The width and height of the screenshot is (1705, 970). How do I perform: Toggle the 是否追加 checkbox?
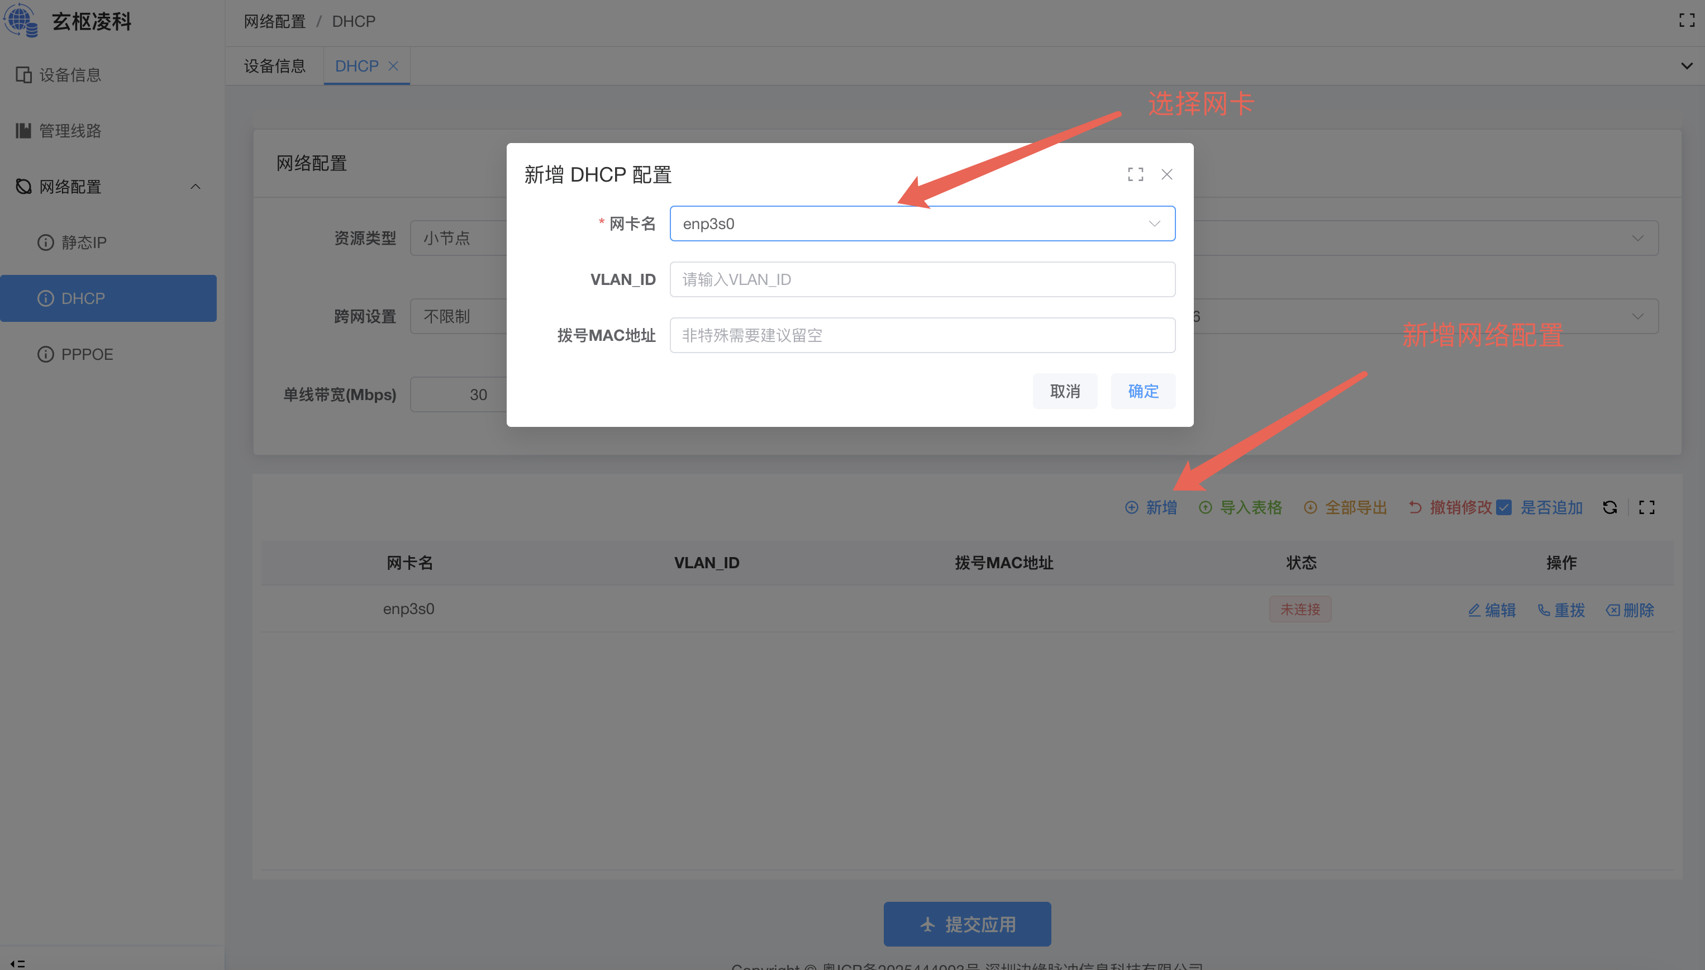pyautogui.click(x=1504, y=508)
